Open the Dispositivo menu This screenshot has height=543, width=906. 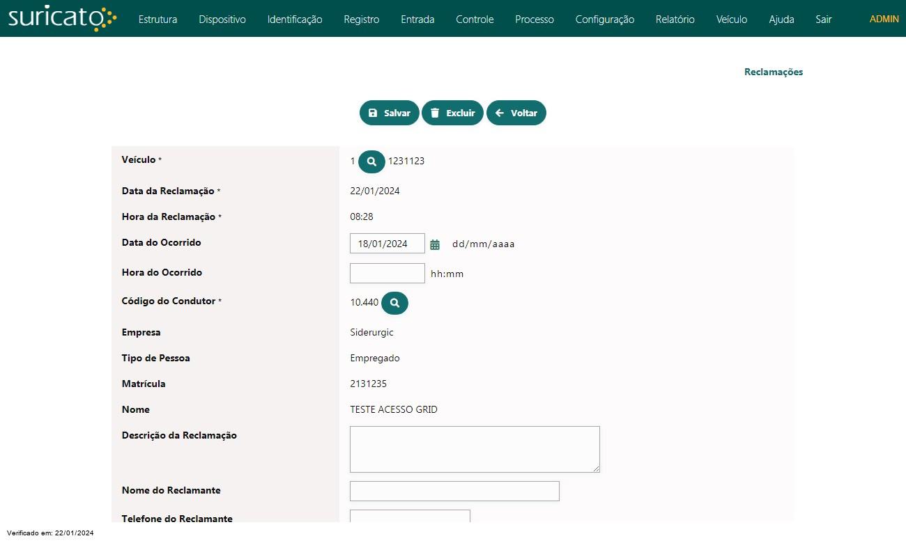point(222,19)
